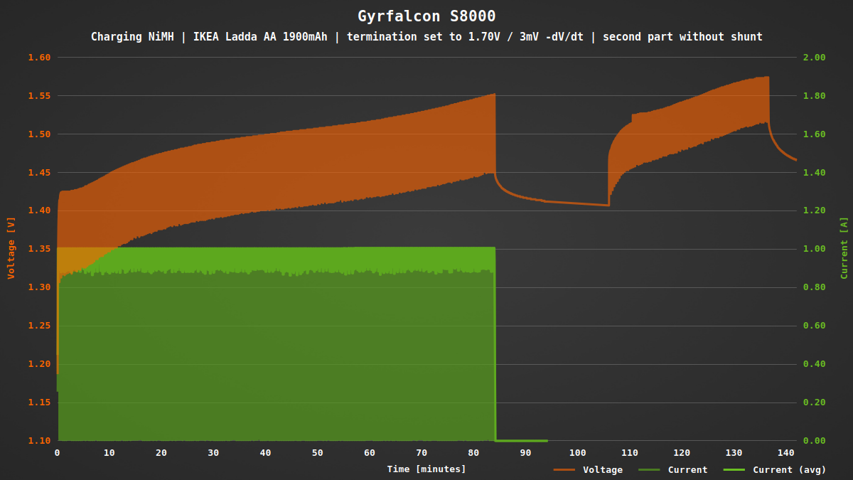Click the 140 minute time tick
The width and height of the screenshot is (853, 480).
(786, 453)
